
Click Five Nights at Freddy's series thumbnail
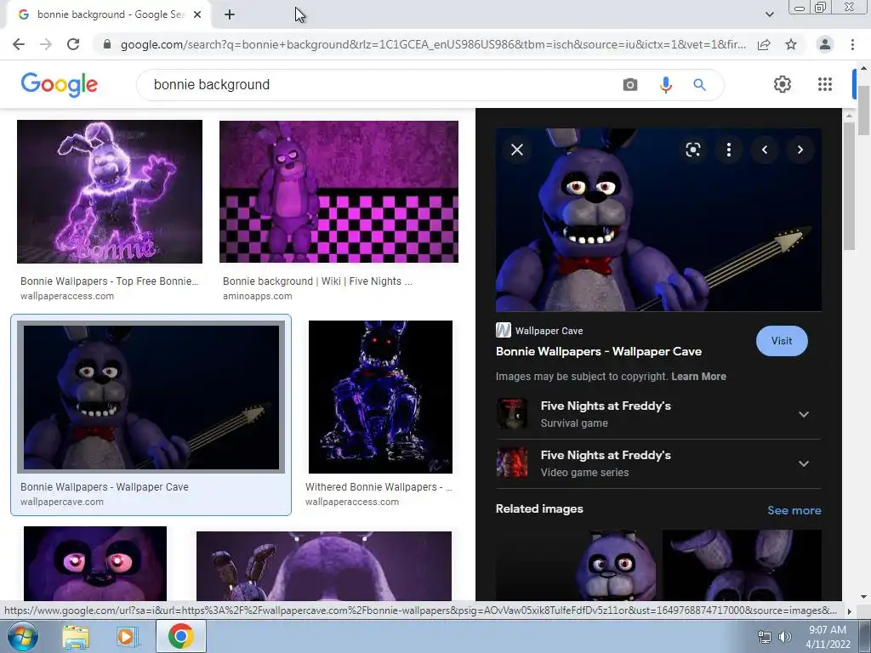[511, 463]
